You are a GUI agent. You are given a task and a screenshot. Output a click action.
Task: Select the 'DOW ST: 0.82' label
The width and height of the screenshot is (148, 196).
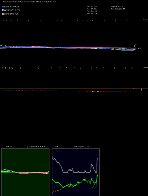(x=12, y=7)
